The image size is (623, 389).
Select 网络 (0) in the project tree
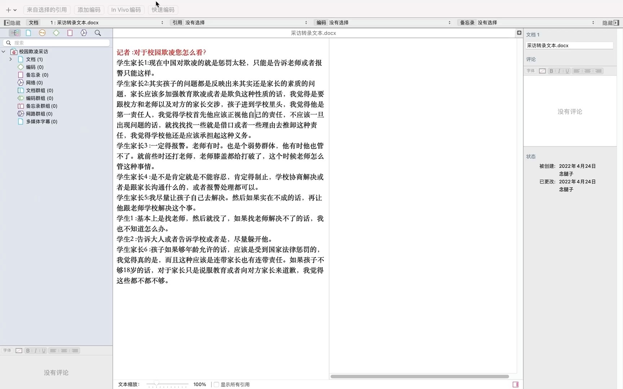34,82
